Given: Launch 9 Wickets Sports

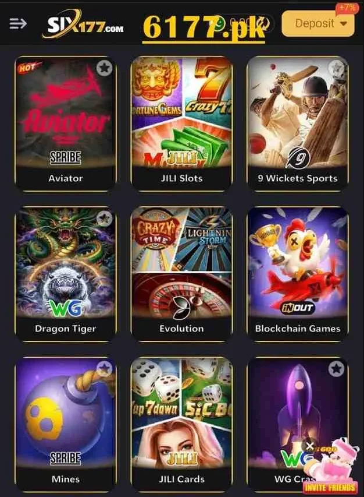Looking at the screenshot, I should point(298,124).
